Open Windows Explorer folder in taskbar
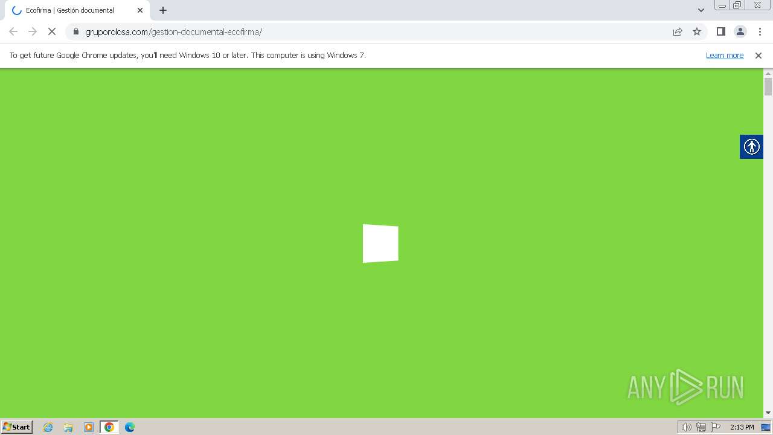773x435 pixels. point(68,427)
